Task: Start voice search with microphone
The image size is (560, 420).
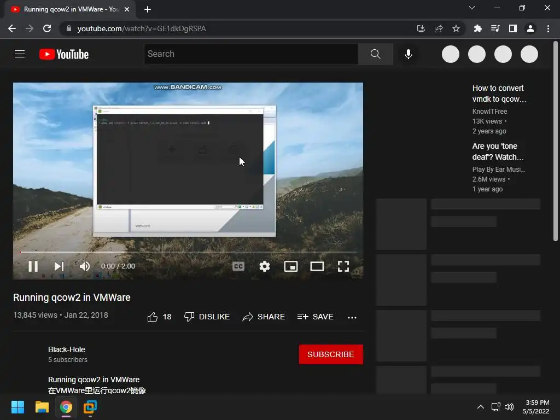Action: (x=409, y=54)
